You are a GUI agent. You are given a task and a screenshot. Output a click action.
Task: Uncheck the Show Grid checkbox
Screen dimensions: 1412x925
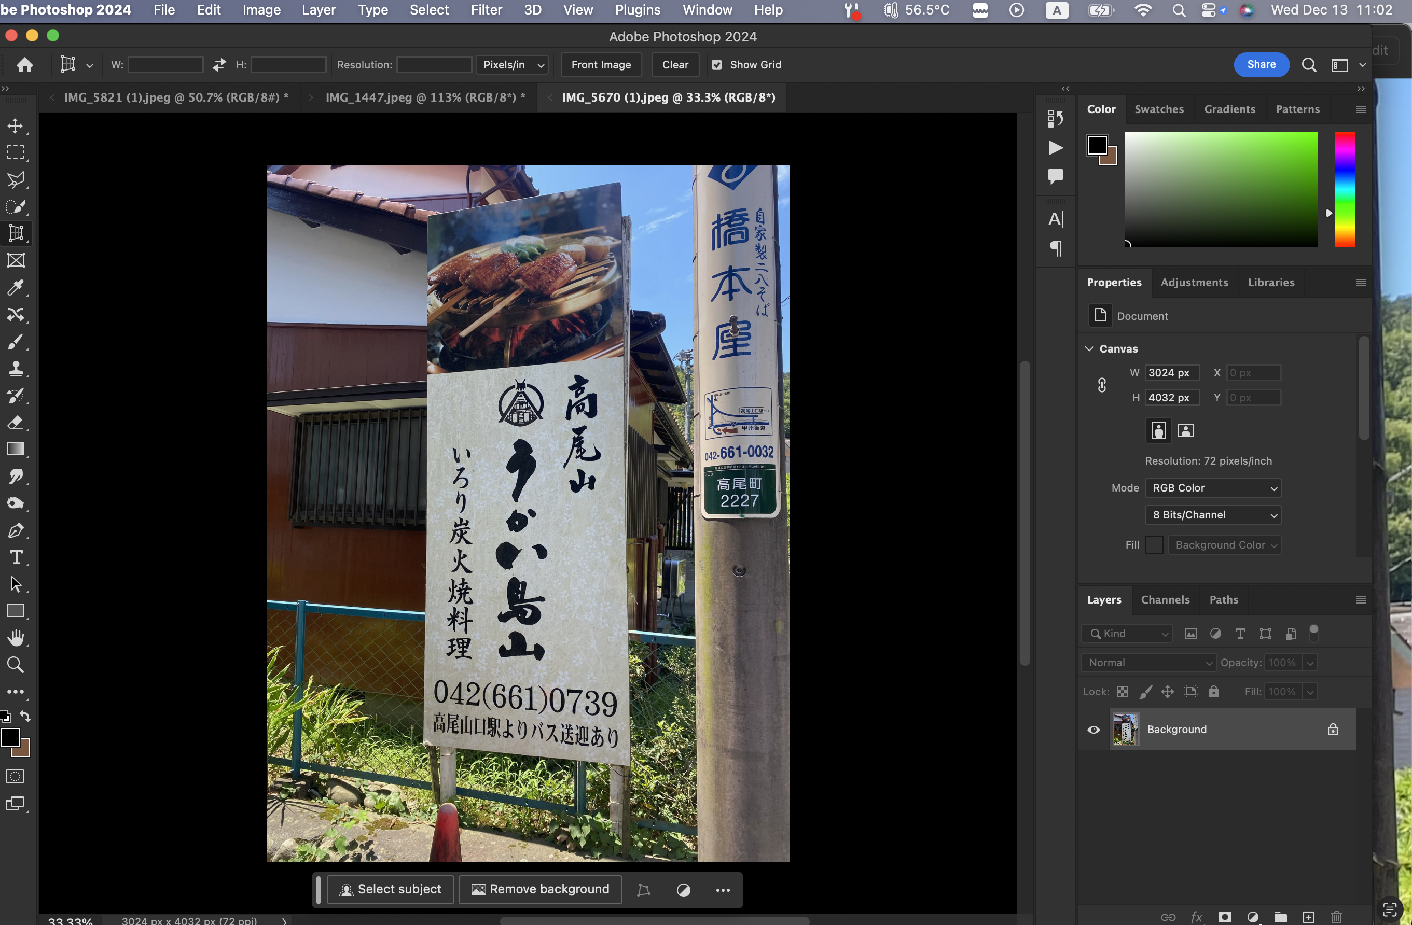point(717,65)
